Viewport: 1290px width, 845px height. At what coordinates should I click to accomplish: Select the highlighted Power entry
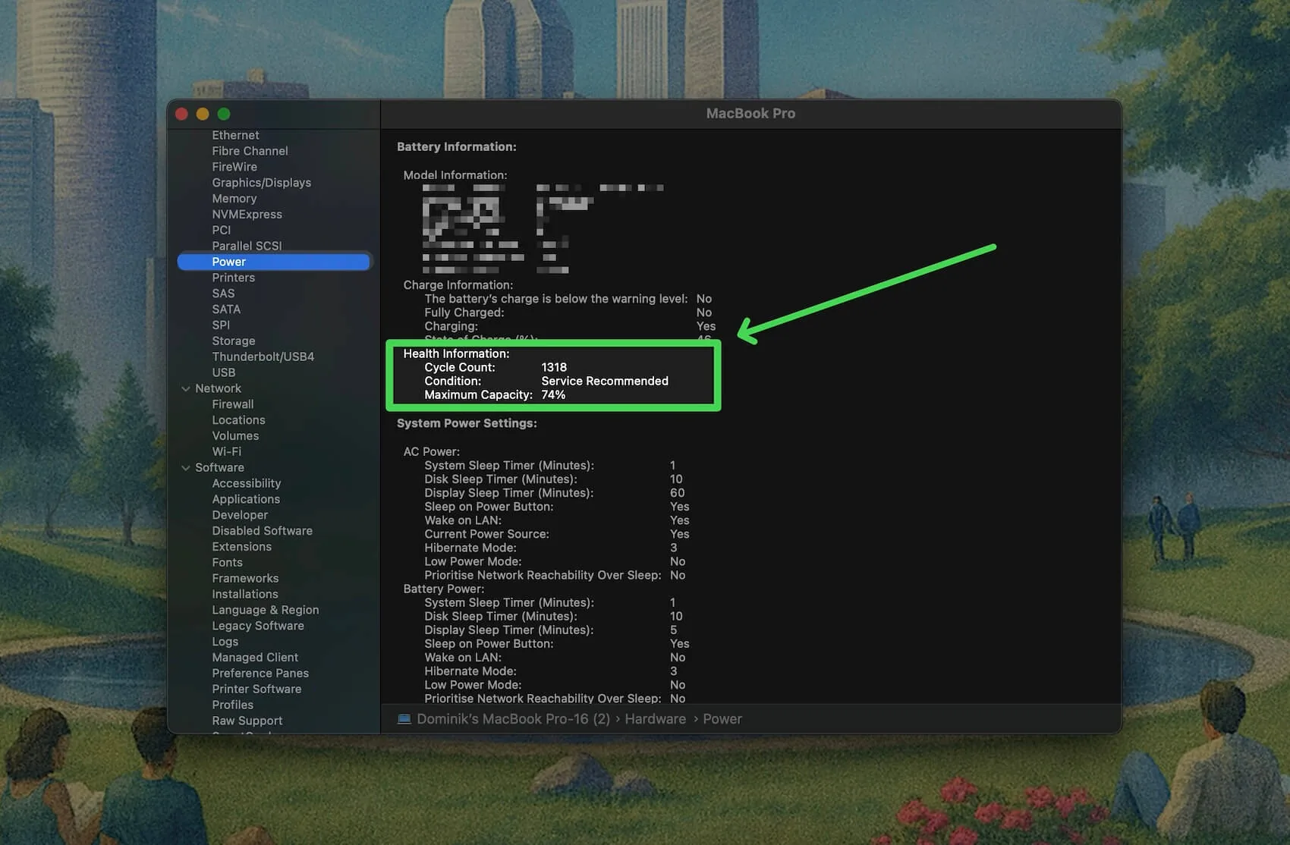pyautogui.click(x=274, y=262)
